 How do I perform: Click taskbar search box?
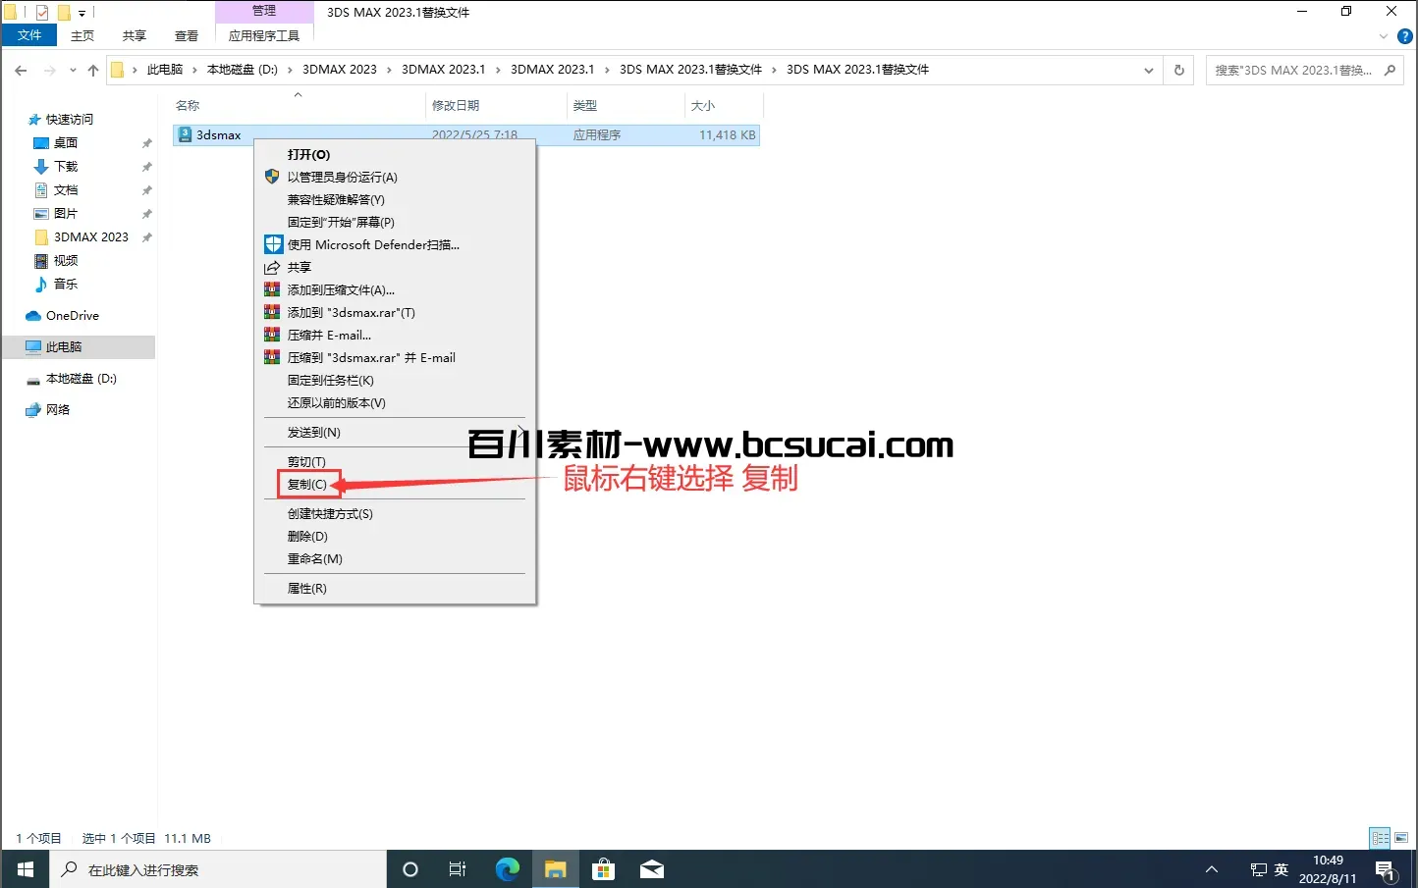tap(218, 869)
